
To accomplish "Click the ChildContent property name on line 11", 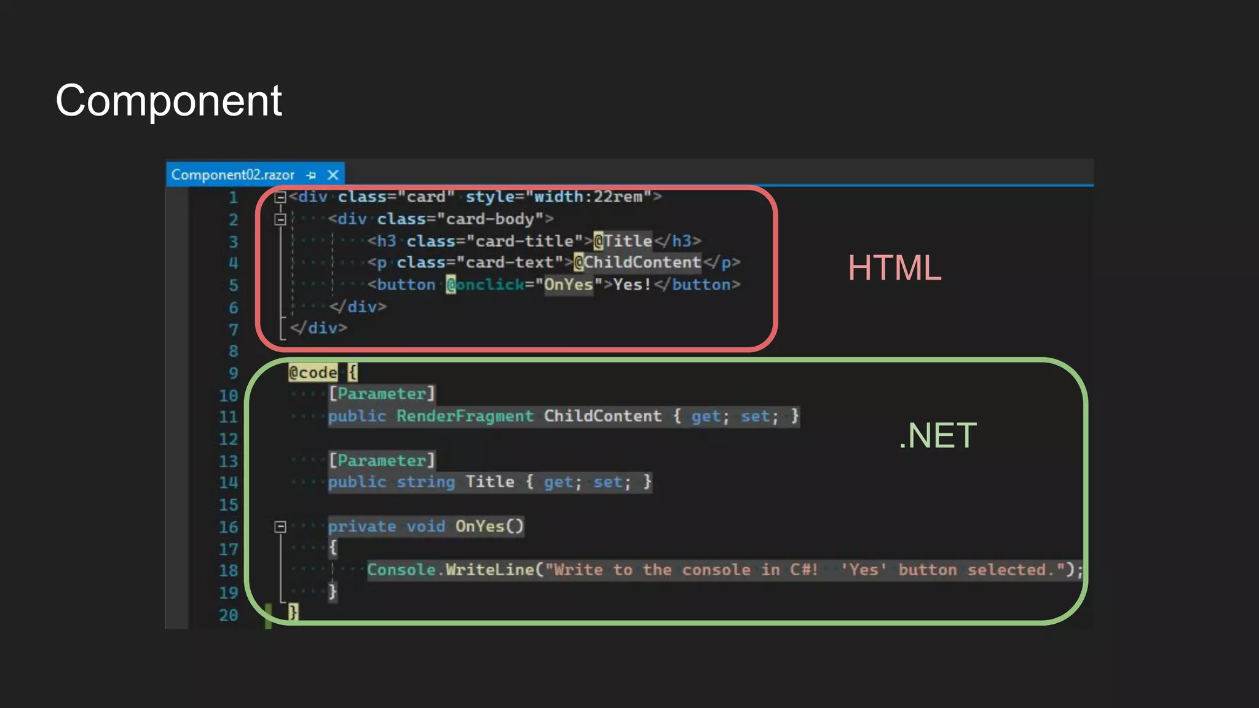I will (x=603, y=416).
